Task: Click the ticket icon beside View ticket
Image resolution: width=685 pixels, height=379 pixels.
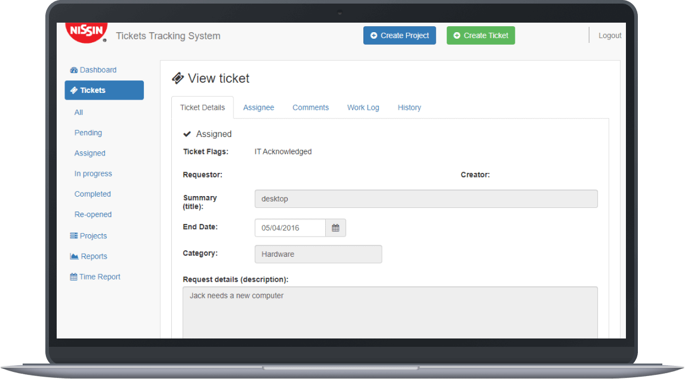Action: (x=178, y=77)
